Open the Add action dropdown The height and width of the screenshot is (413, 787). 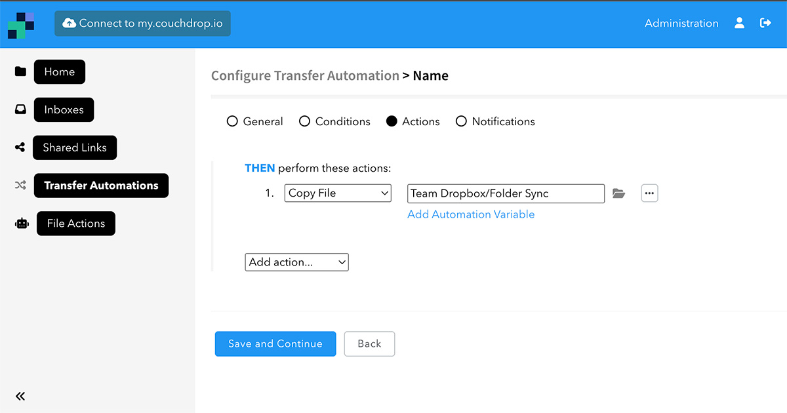[296, 262]
